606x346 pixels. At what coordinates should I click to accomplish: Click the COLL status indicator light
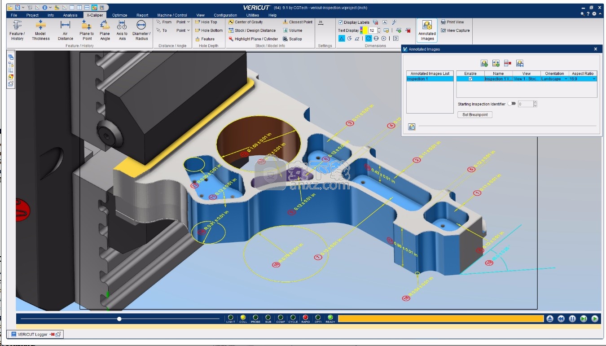click(x=243, y=318)
